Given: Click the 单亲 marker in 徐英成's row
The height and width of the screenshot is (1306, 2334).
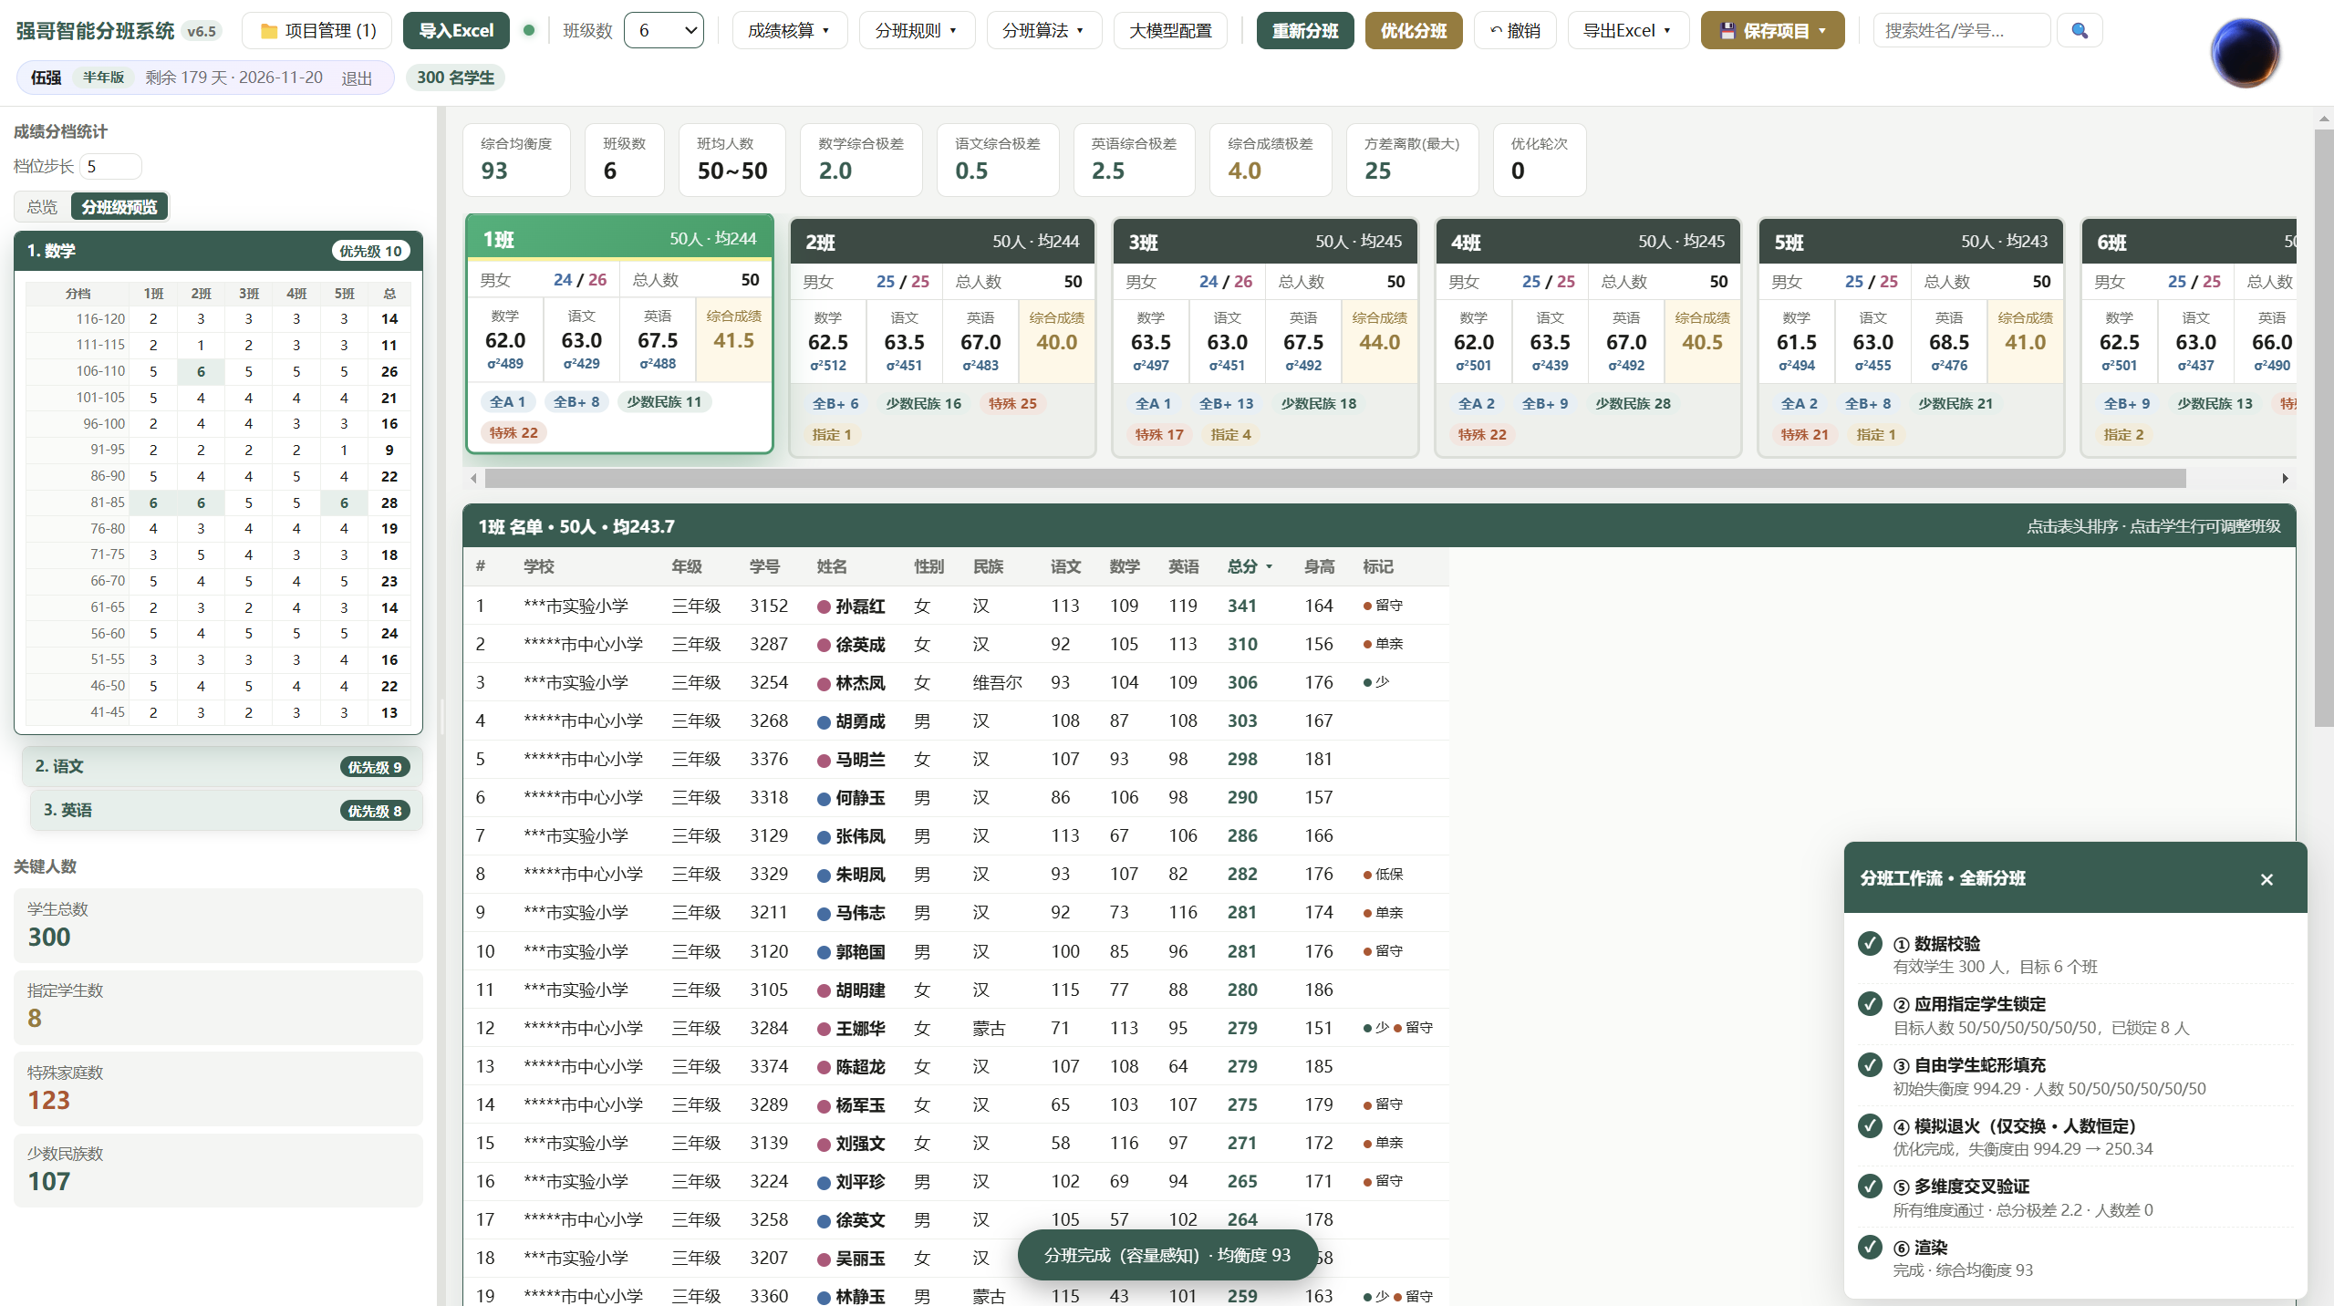Looking at the screenshot, I should pyautogui.click(x=1383, y=644).
